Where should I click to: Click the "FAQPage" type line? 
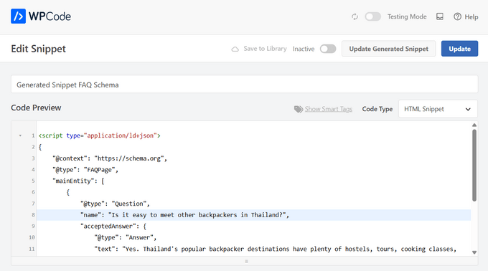click(x=85, y=170)
